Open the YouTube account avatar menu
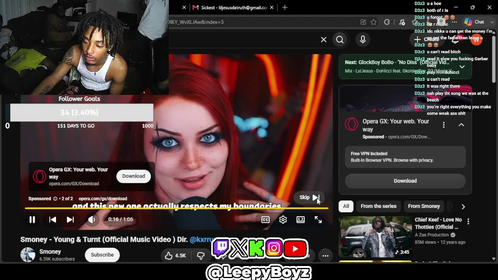Image resolution: width=498 pixels, height=280 pixels. click(x=476, y=39)
